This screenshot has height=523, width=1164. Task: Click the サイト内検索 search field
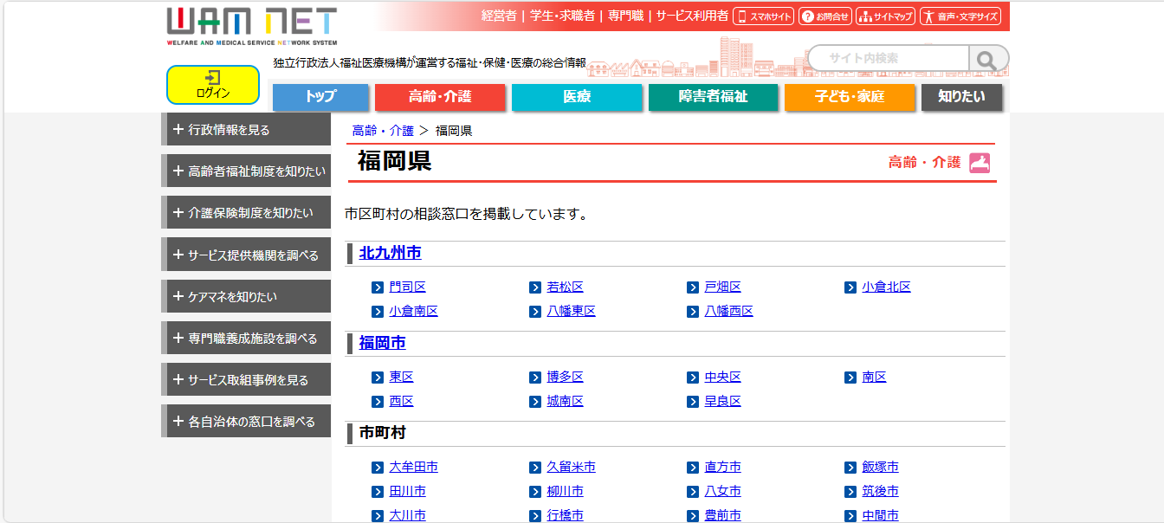(888, 59)
